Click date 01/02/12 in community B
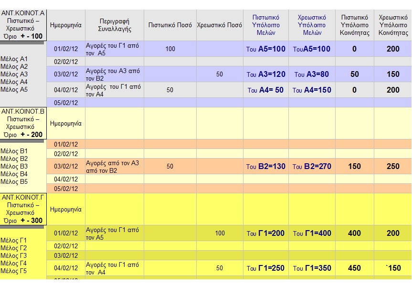This screenshot has width=412, height=286. pos(66,144)
